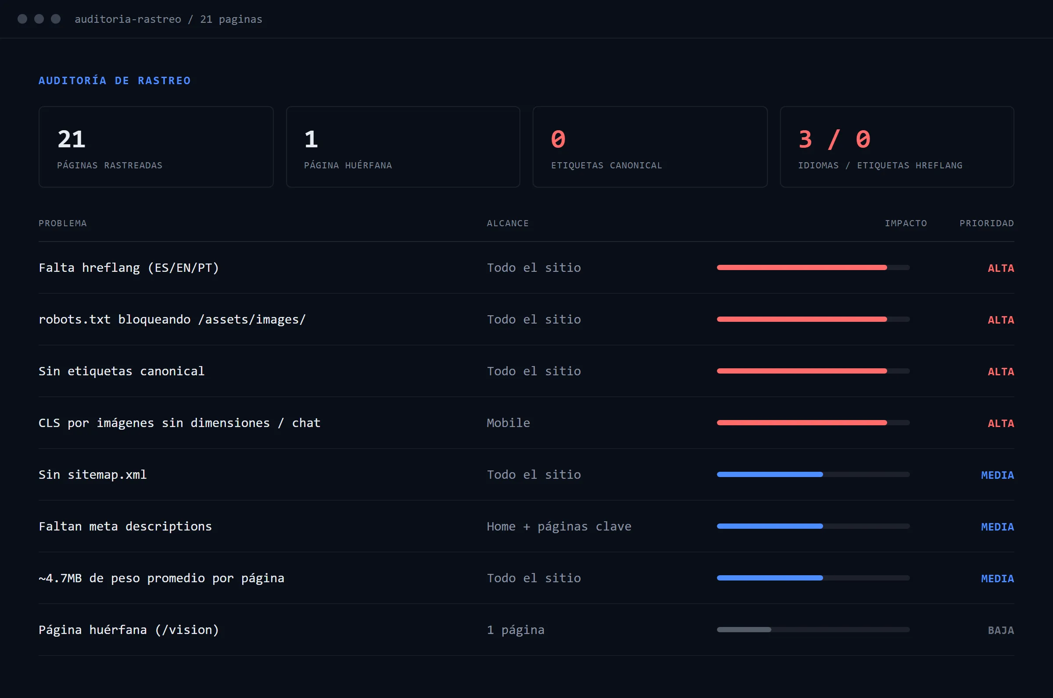Click 'Faltan meta descriptions' problem
1053x698 pixels.
click(125, 526)
